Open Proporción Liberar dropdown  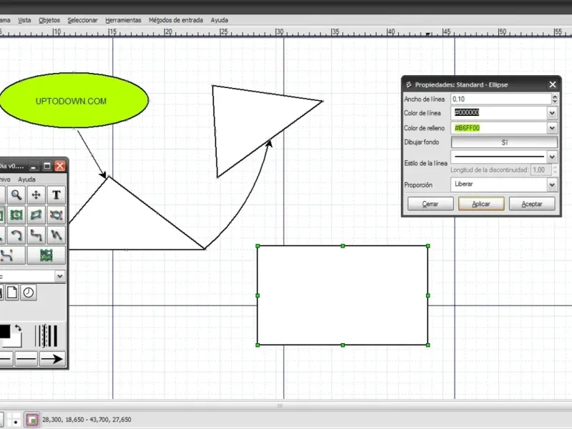pyautogui.click(x=552, y=184)
